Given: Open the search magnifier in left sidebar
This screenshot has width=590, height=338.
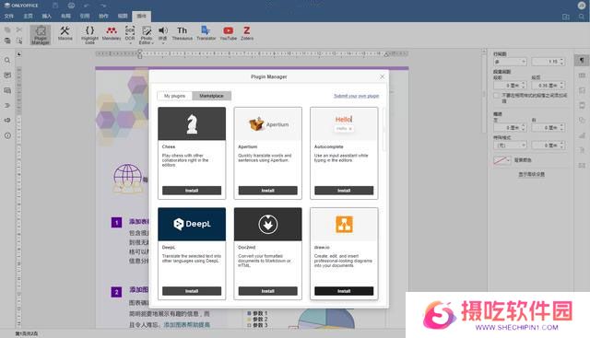Looking at the screenshot, I should (x=7, y=60).
